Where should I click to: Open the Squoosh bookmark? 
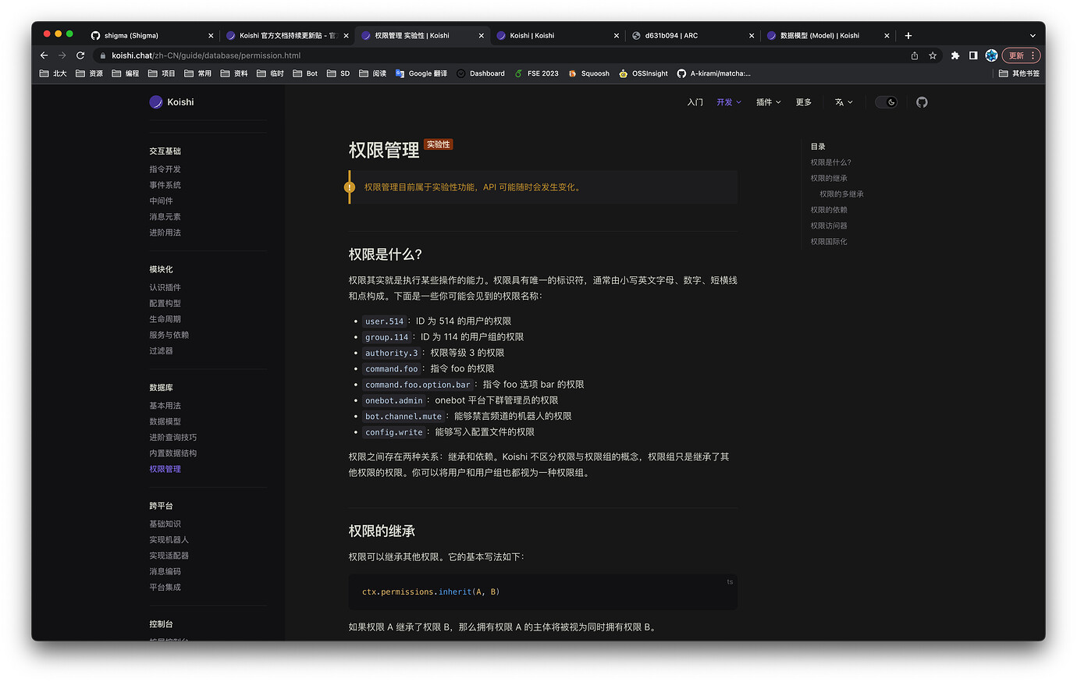coord(588,73)
